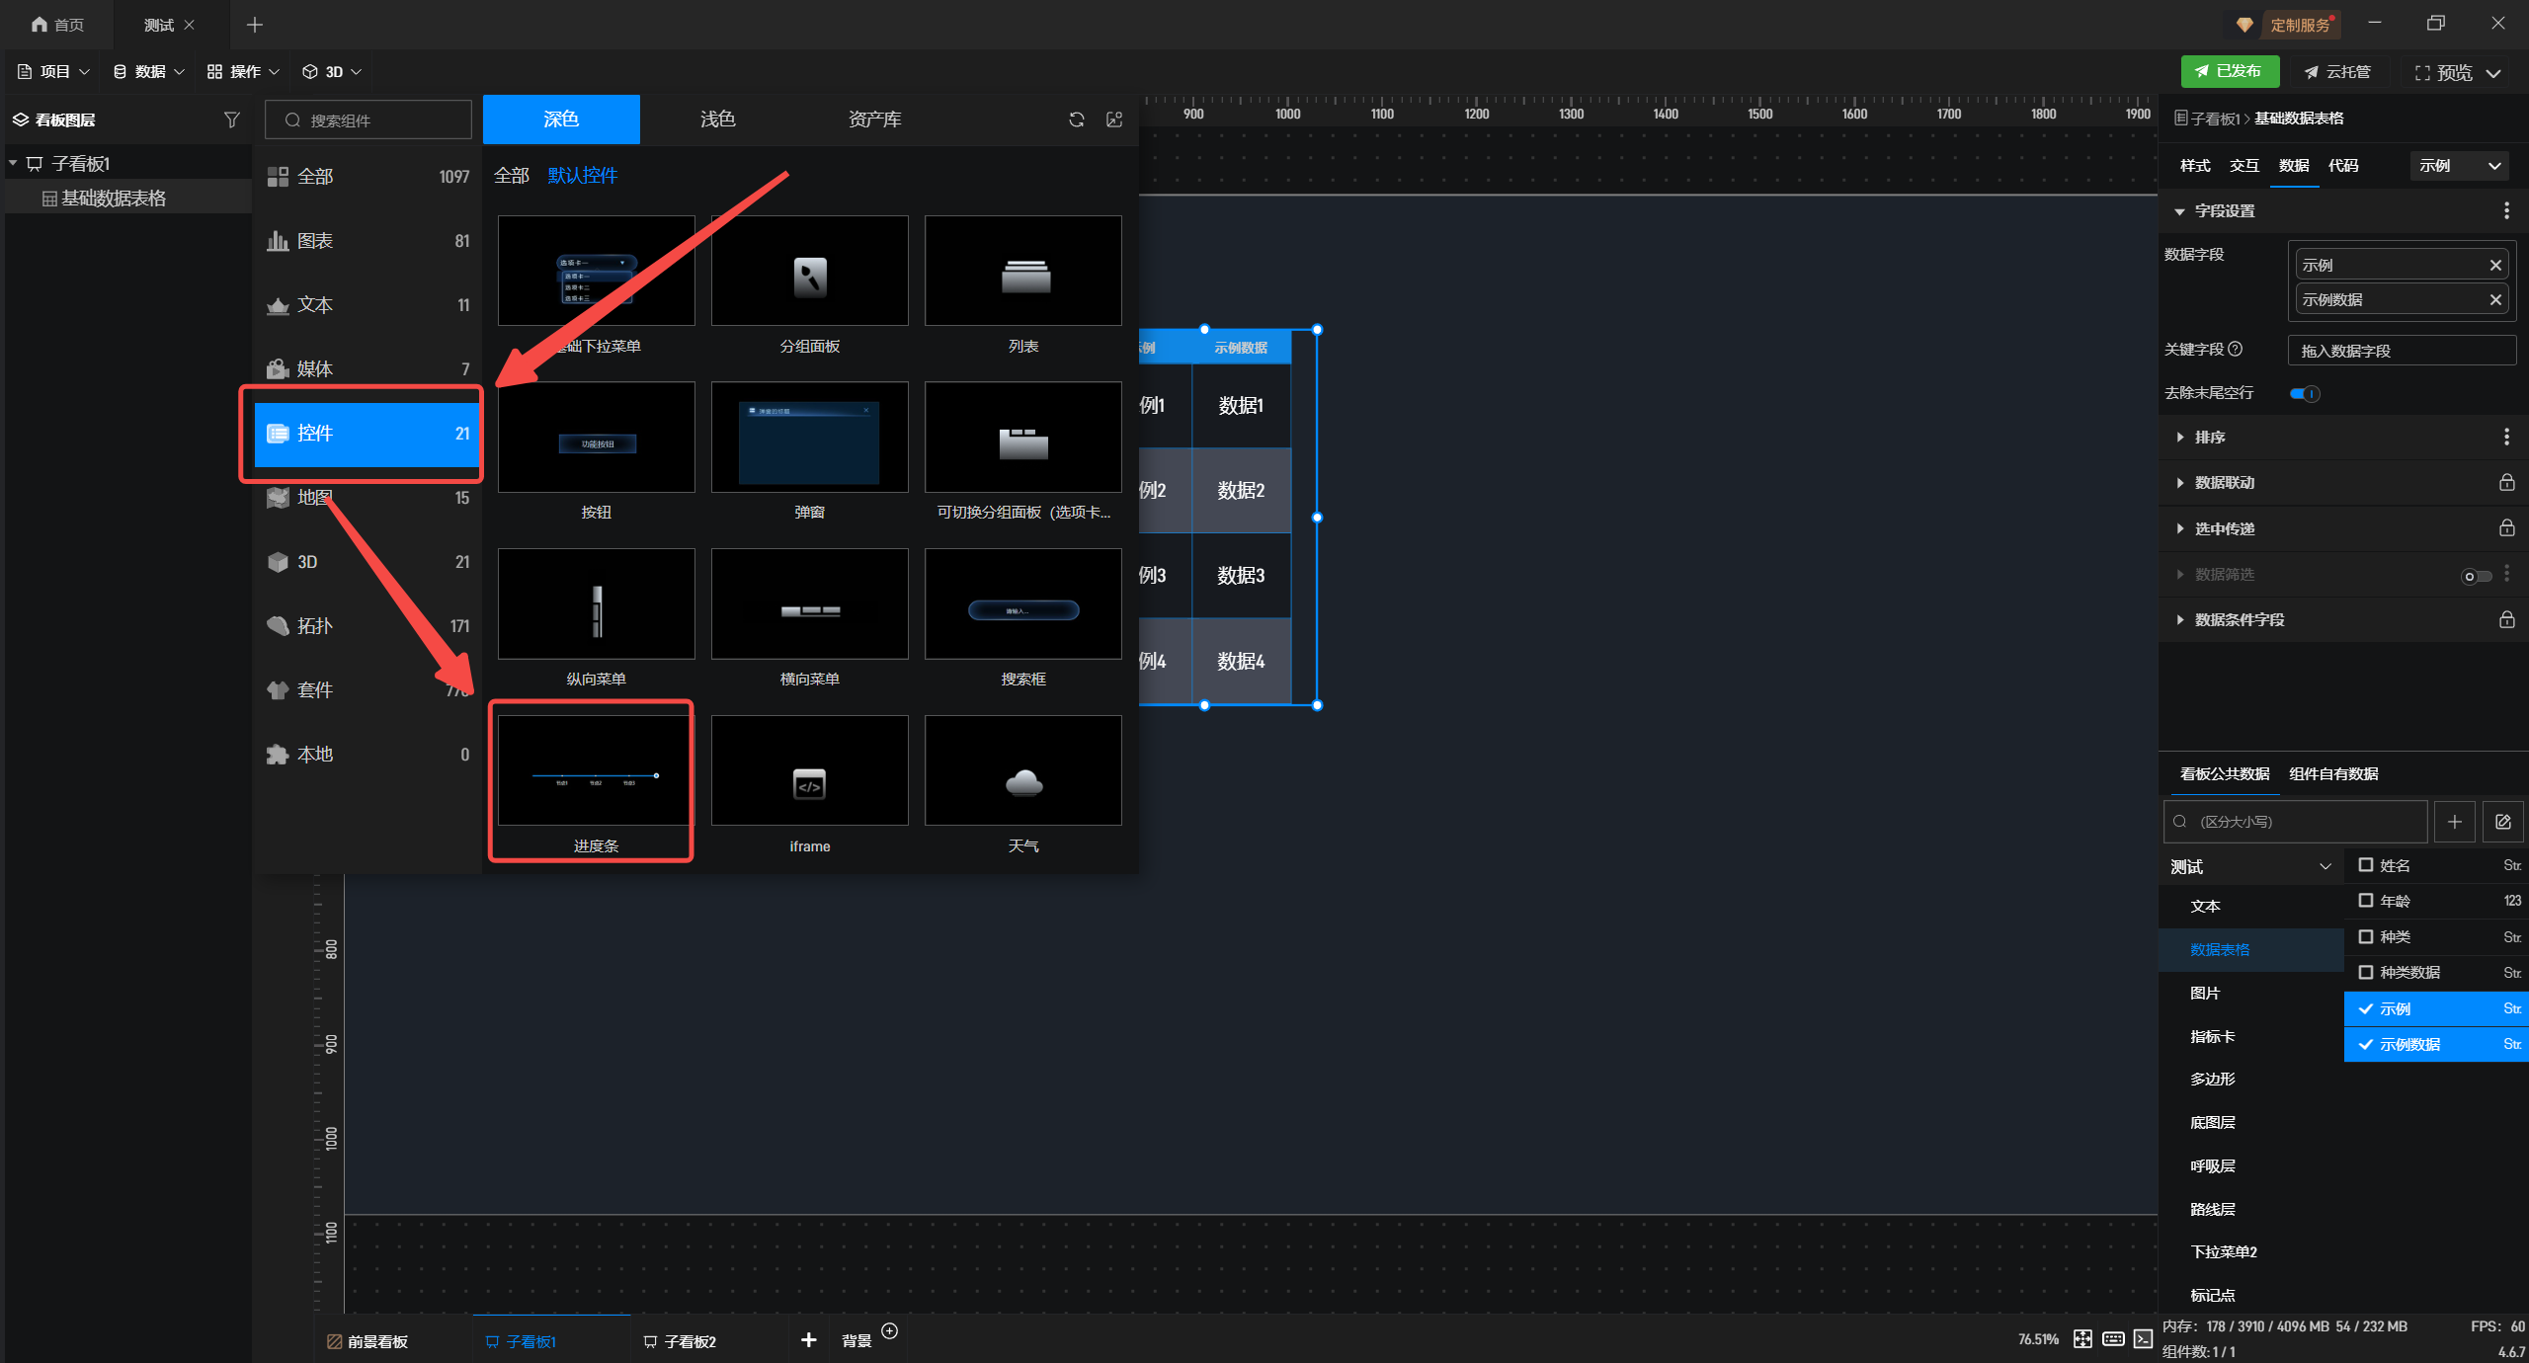Check the 年龄 field checkbox
The image size is (2529, 1363).
(2366, 901)
